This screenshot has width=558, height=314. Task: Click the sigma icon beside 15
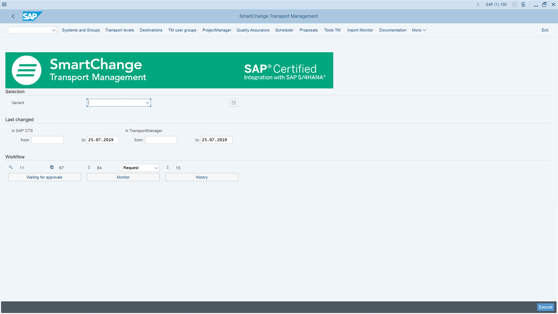click(168, 167)
